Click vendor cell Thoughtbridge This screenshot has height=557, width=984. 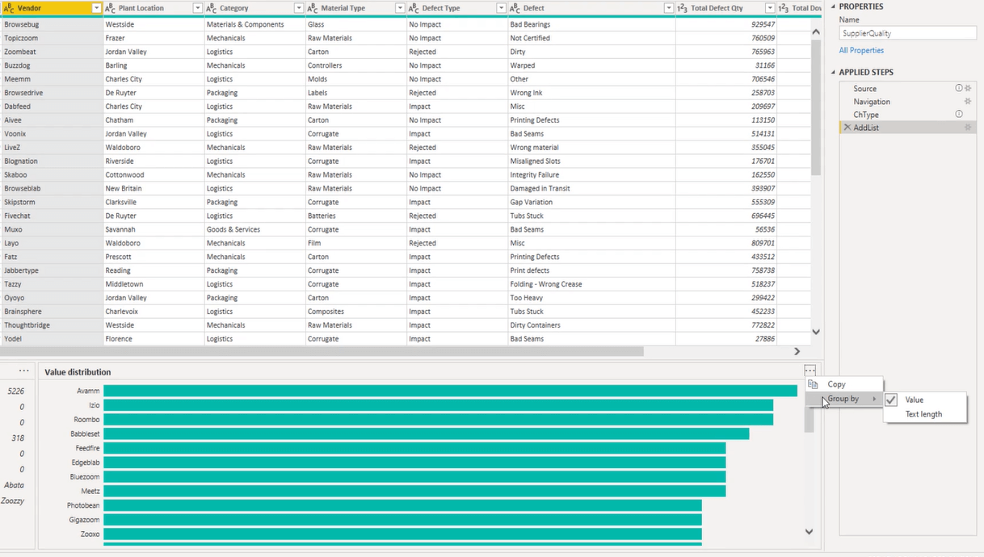point(52,325)
